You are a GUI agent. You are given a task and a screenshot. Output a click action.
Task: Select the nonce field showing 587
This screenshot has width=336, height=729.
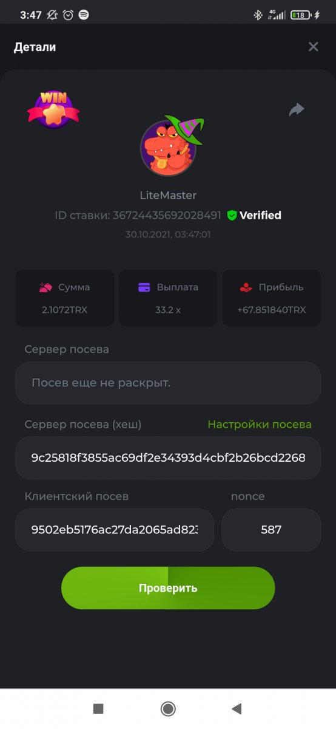point(271,530)
